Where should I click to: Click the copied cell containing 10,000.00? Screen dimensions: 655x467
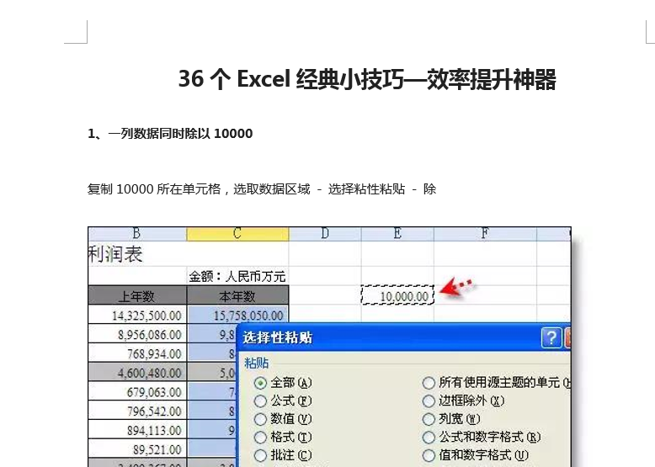click(x=397, y=295)
